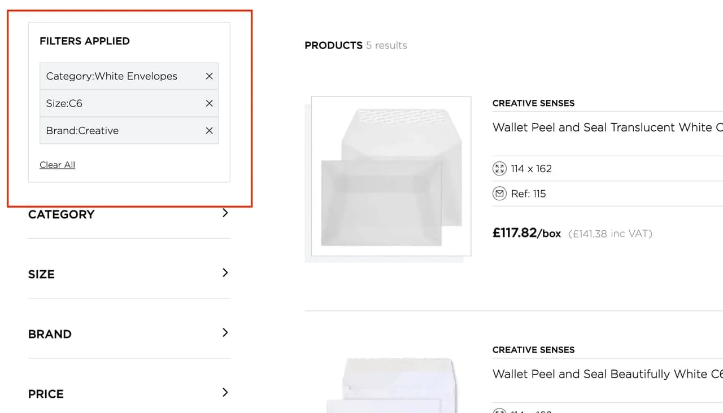Open Wallet Peel and Seal Beautifully White title
Image resolution: width=723 pixels, height=413 pixels.
point(607,374)
